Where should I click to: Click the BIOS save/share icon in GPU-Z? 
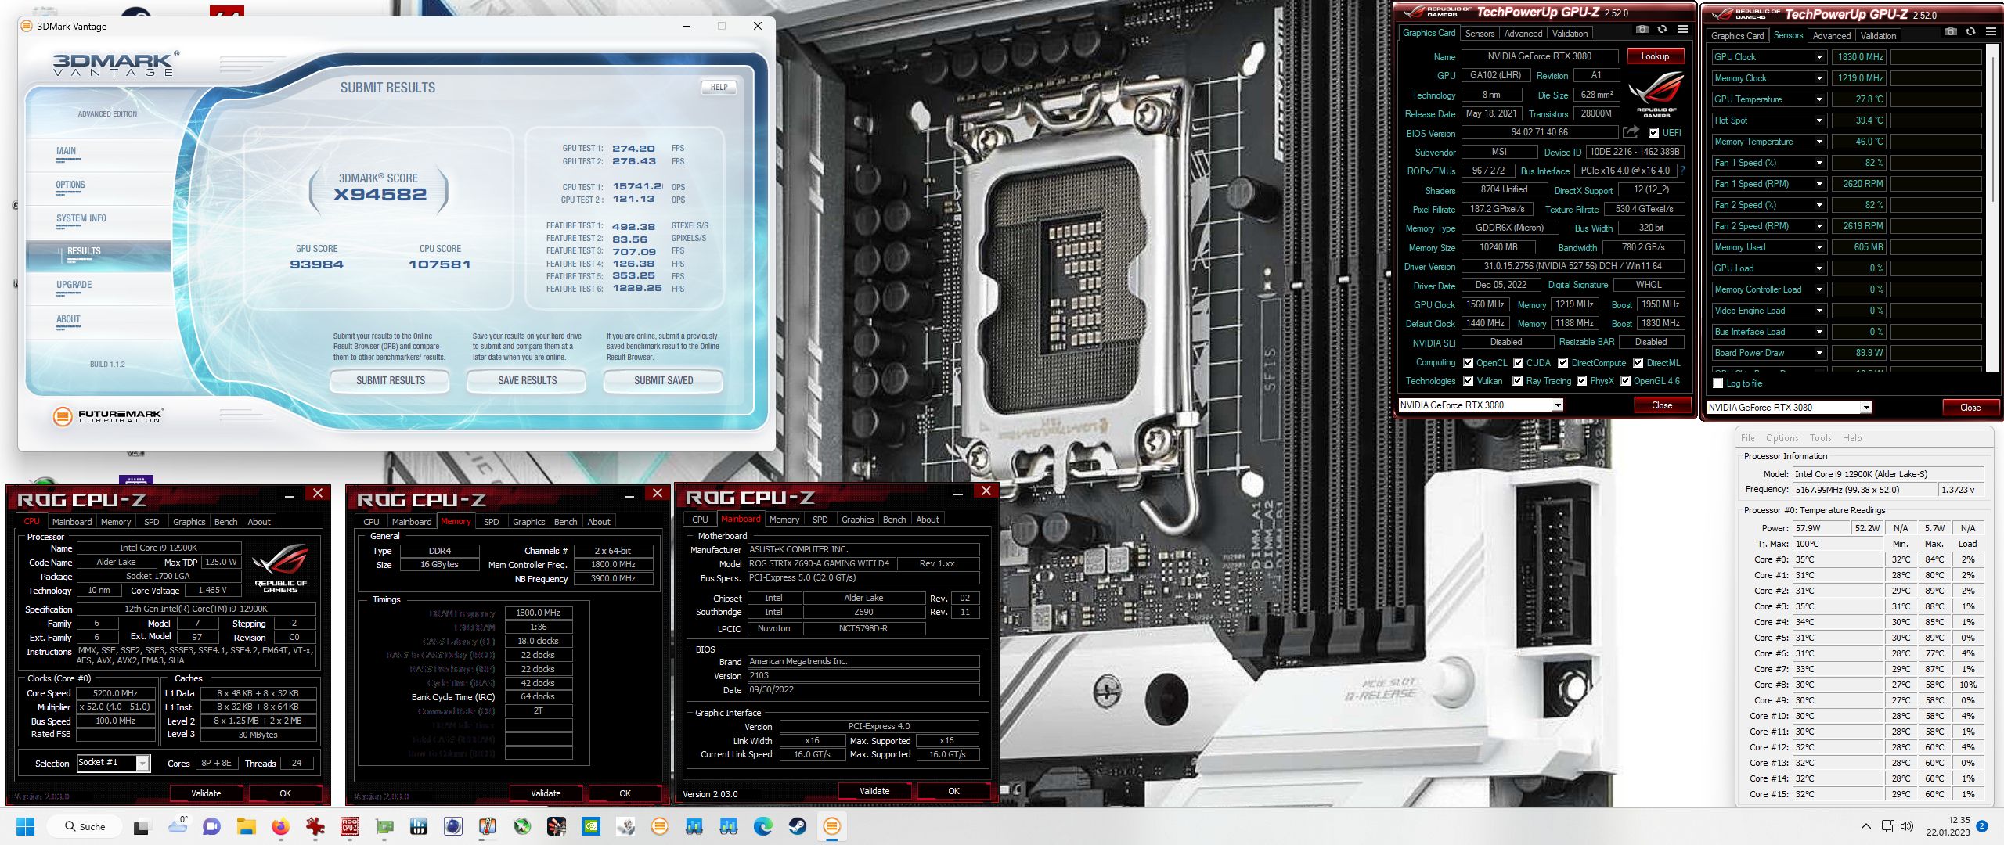click(x=1631, y=132)
